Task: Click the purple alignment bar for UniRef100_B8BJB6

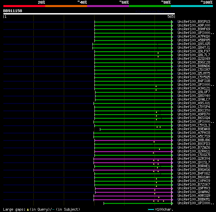Action: (x=133, y=140)
